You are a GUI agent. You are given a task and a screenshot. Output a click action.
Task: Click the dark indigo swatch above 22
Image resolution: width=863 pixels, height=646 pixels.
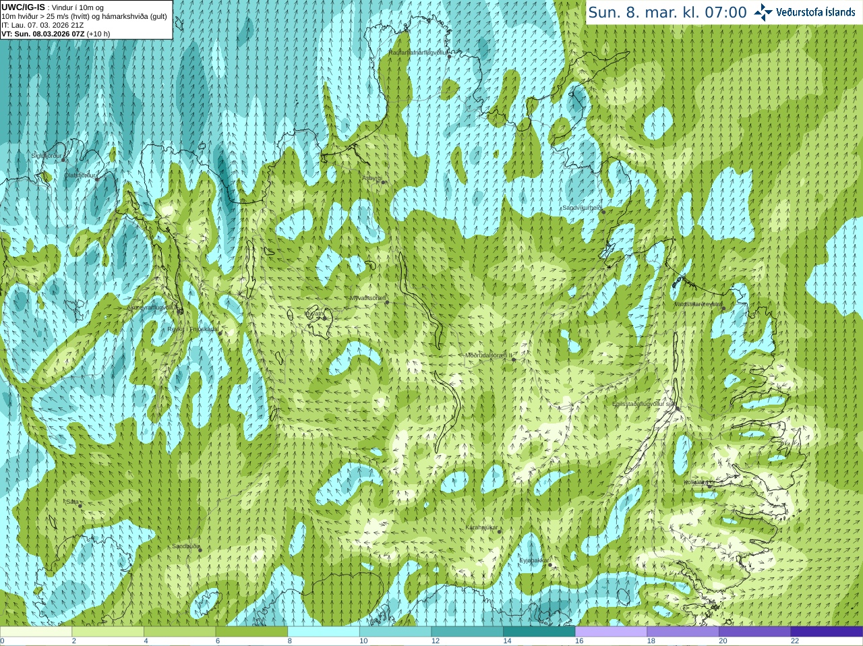click(827, 632)
